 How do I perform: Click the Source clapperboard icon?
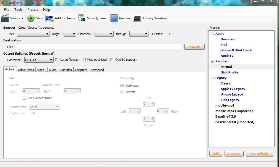click(5, 18)
